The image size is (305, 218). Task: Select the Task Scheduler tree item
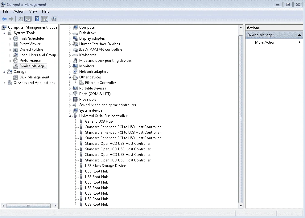coord(32,38)
